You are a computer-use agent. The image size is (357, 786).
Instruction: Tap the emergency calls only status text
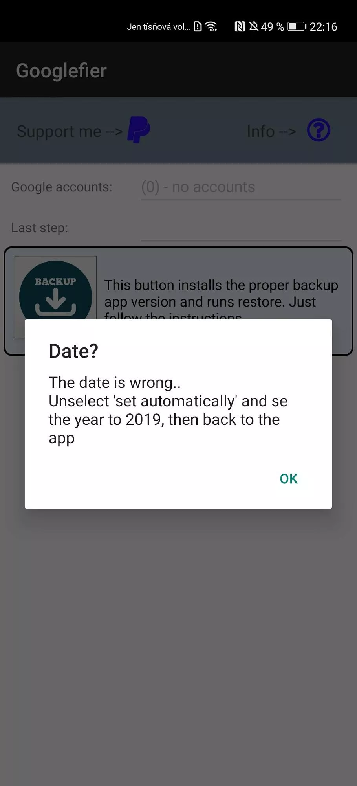(158, 27)
